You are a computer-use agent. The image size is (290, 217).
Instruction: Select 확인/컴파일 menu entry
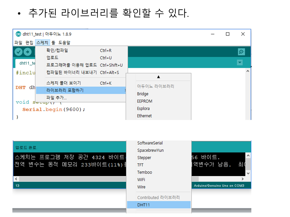tap(81, 50)
